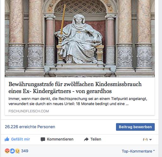Click the Teilen share arrow icon
This screenshot has width=162, height=157.
point(86,139)
